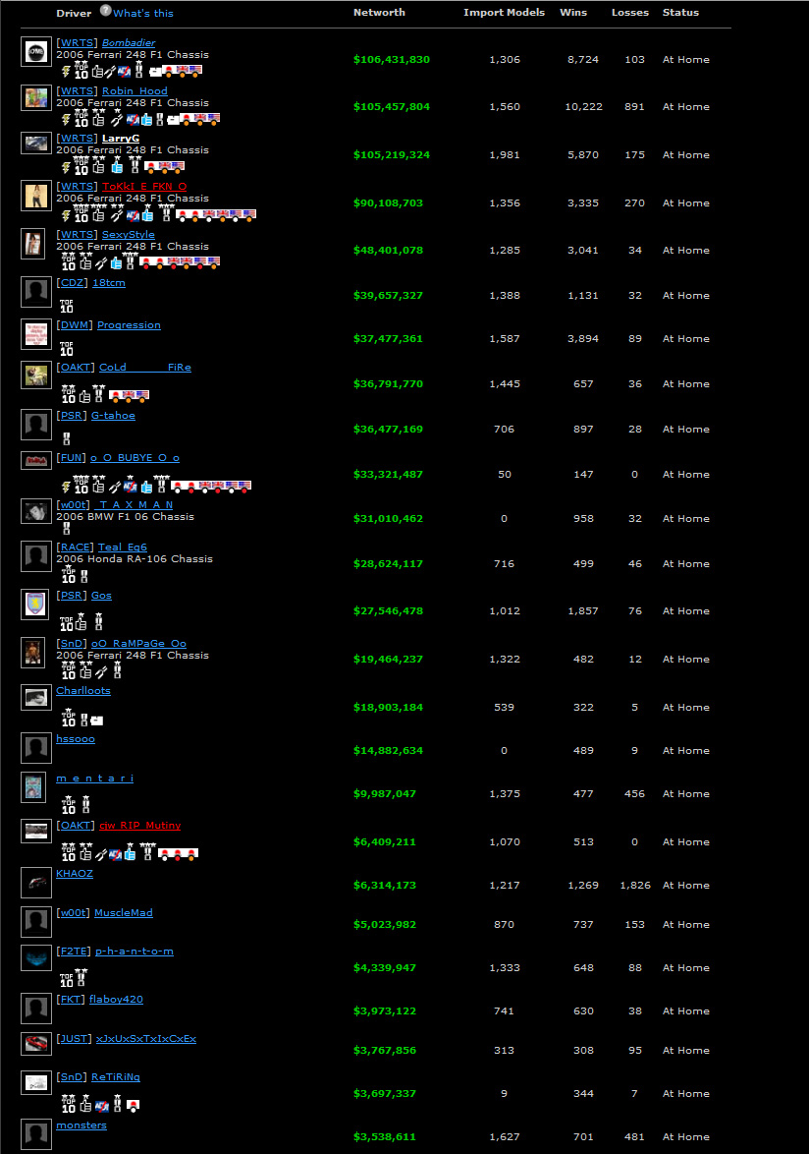Click the medal badge under T_A_X_M_A_N
Viewport: 809px width, 1154px height.
pos(67,529)
